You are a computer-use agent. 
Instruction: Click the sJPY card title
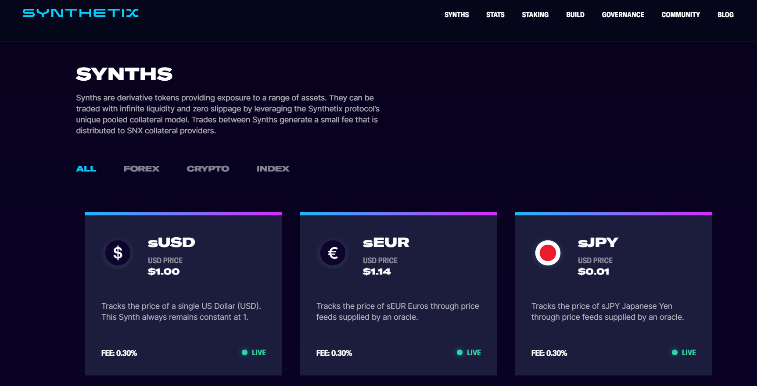(598, 243)
